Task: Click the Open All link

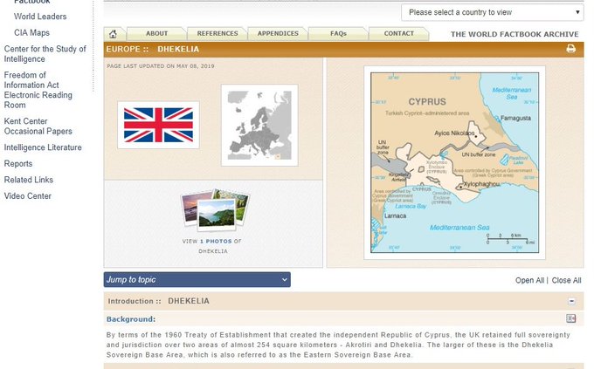Action: pos(529,280)
